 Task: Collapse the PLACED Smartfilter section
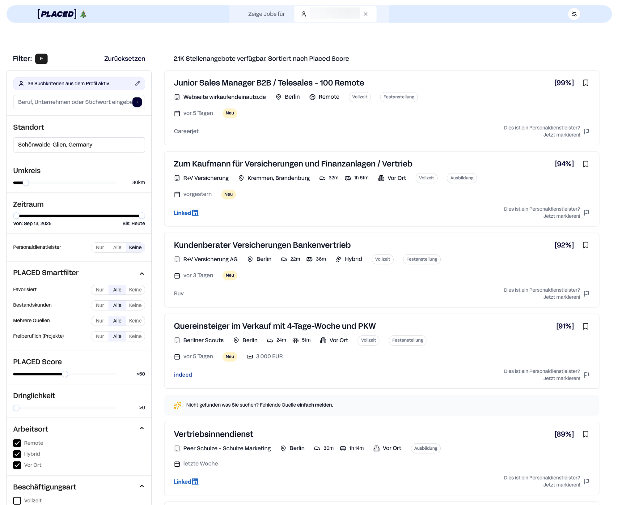click(x=142, y=273)
